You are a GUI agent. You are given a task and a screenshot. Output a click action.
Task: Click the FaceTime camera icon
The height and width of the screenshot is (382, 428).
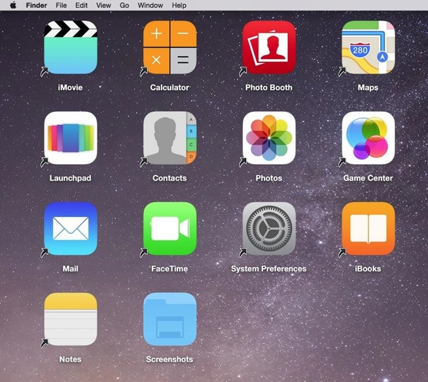(169, 229)
